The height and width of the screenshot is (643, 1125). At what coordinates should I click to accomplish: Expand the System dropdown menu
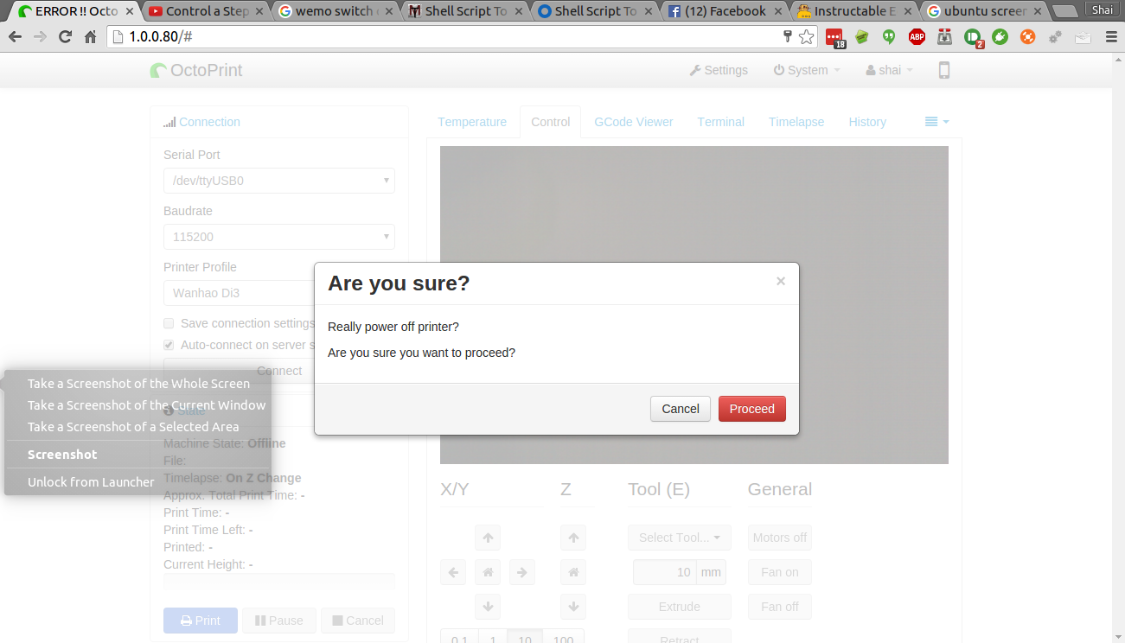coord(806,70)
